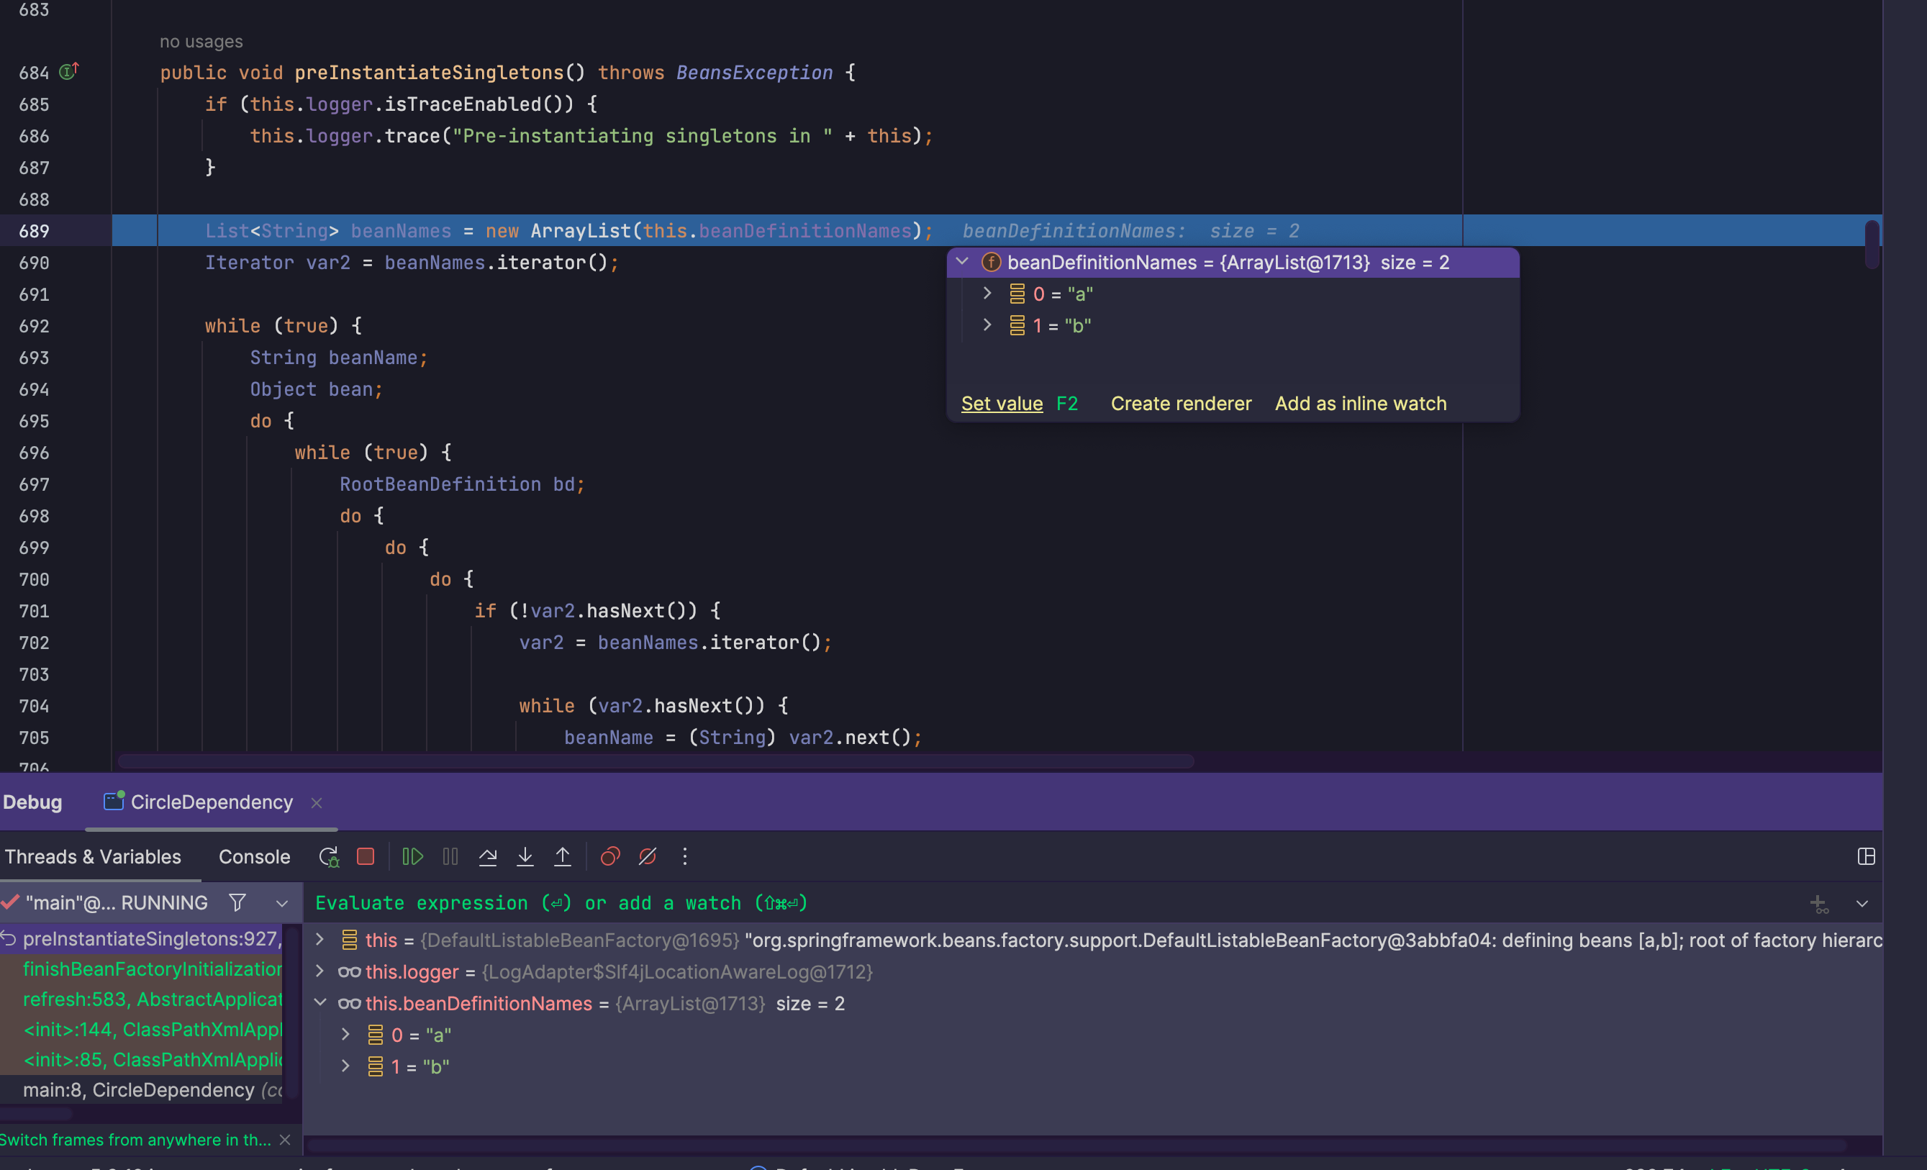
Task: Click the Set value link
Action: coord(1002,404)
